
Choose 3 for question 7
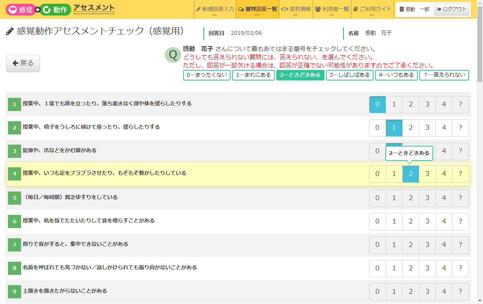427,245
